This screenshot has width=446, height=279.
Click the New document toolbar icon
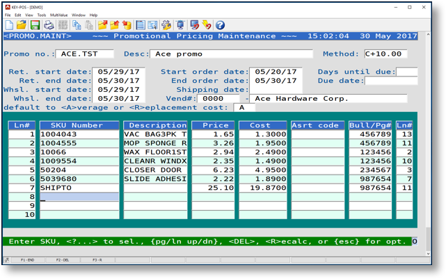click(x=9, y=25)
